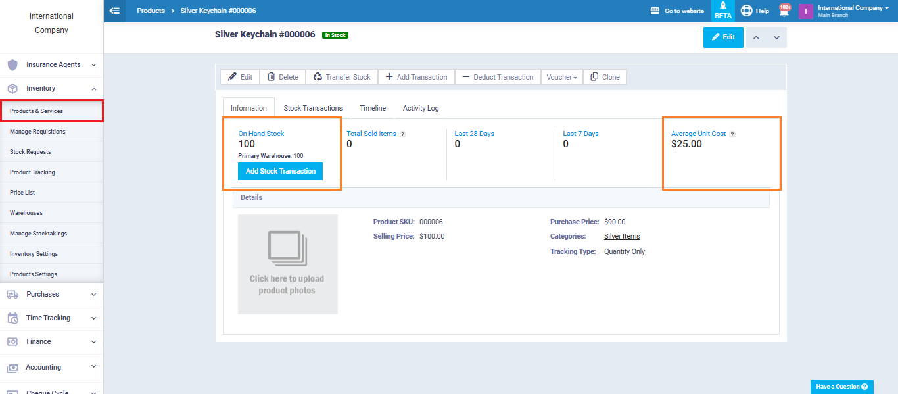
Task: Click the Add Stock Transaction button
Action: tap(280, 171)
